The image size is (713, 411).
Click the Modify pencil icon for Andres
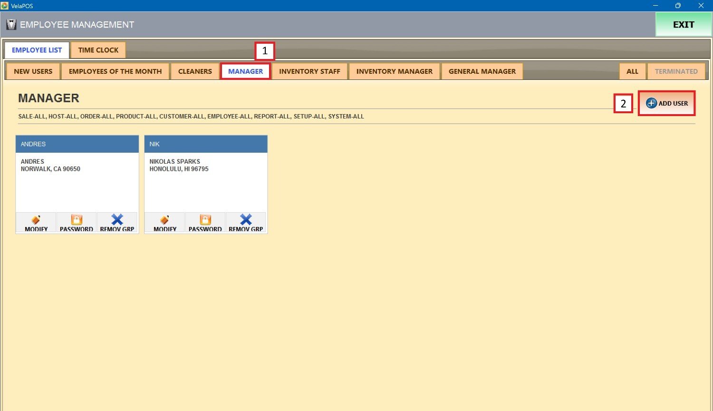[36, 220]
